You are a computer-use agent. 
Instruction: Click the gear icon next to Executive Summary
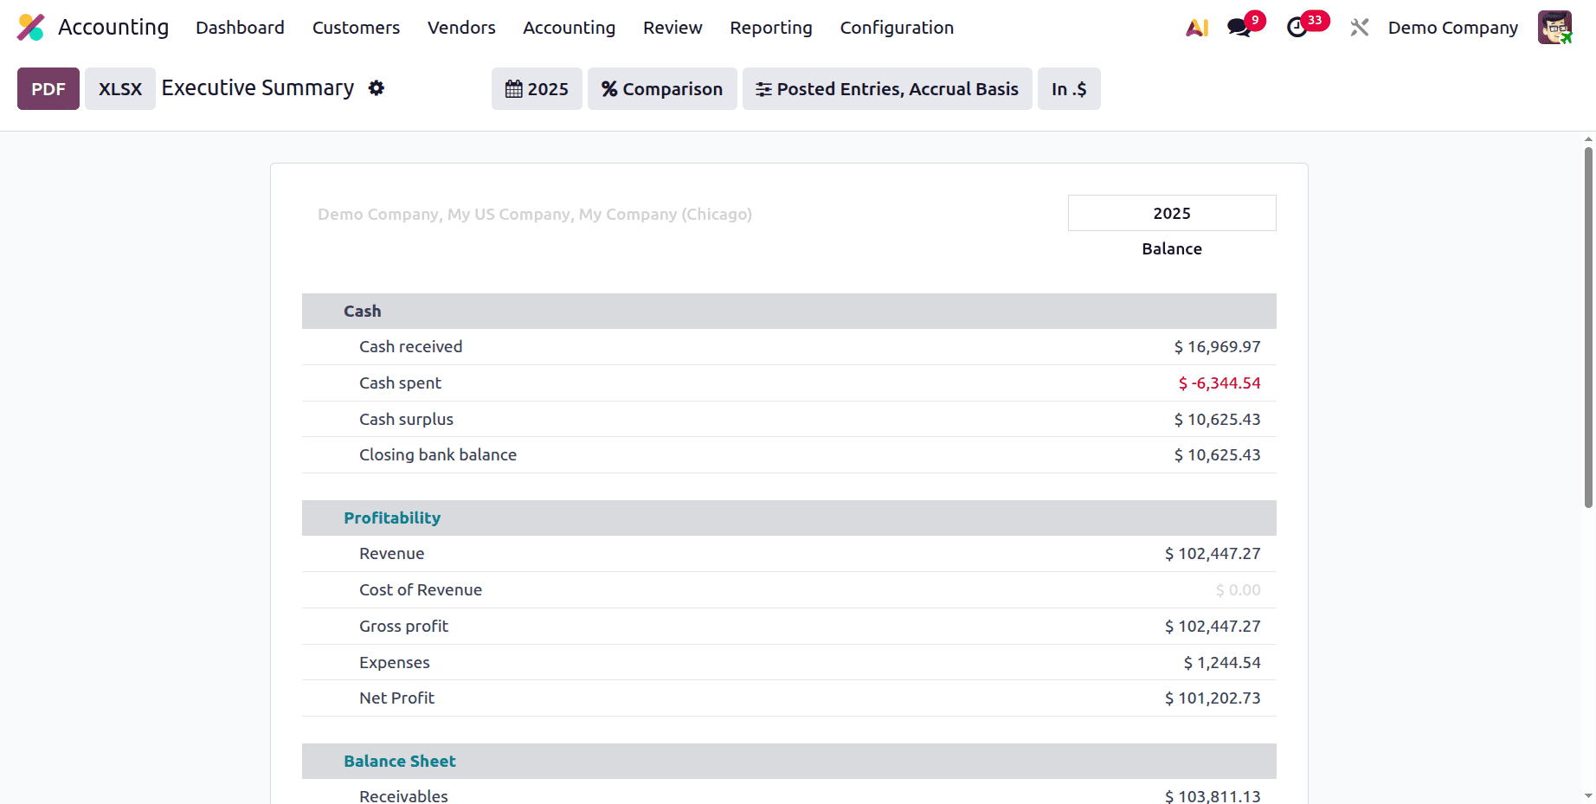pos(376,88)
